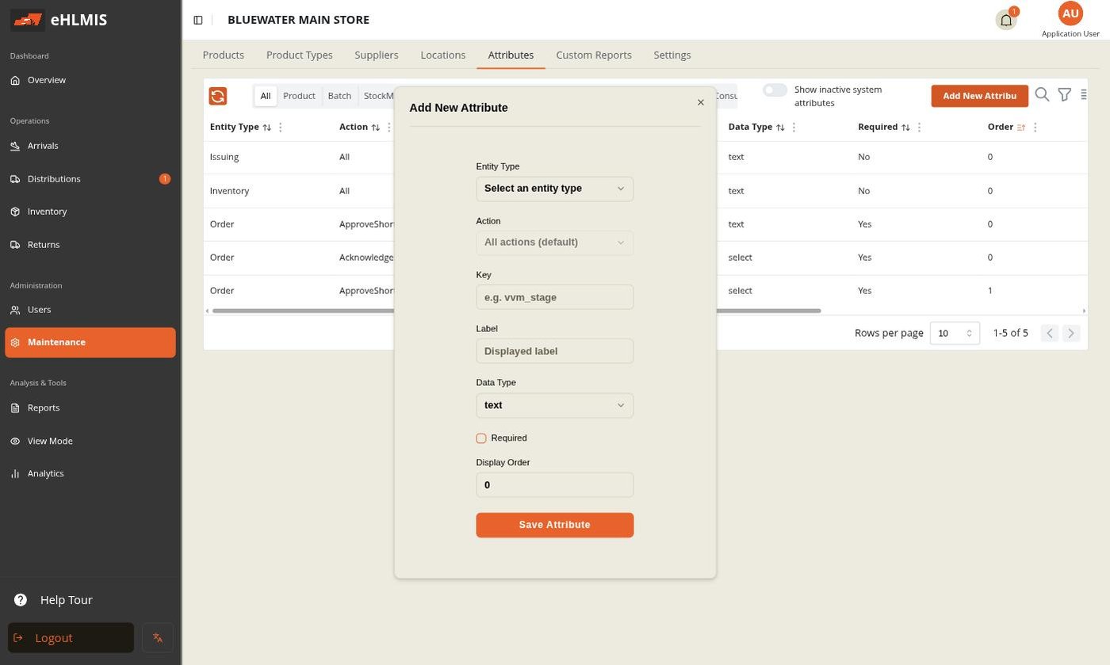Switch to the Product Types tab
The width and height of the screenshot is (1110, 665).
[300, 55]
